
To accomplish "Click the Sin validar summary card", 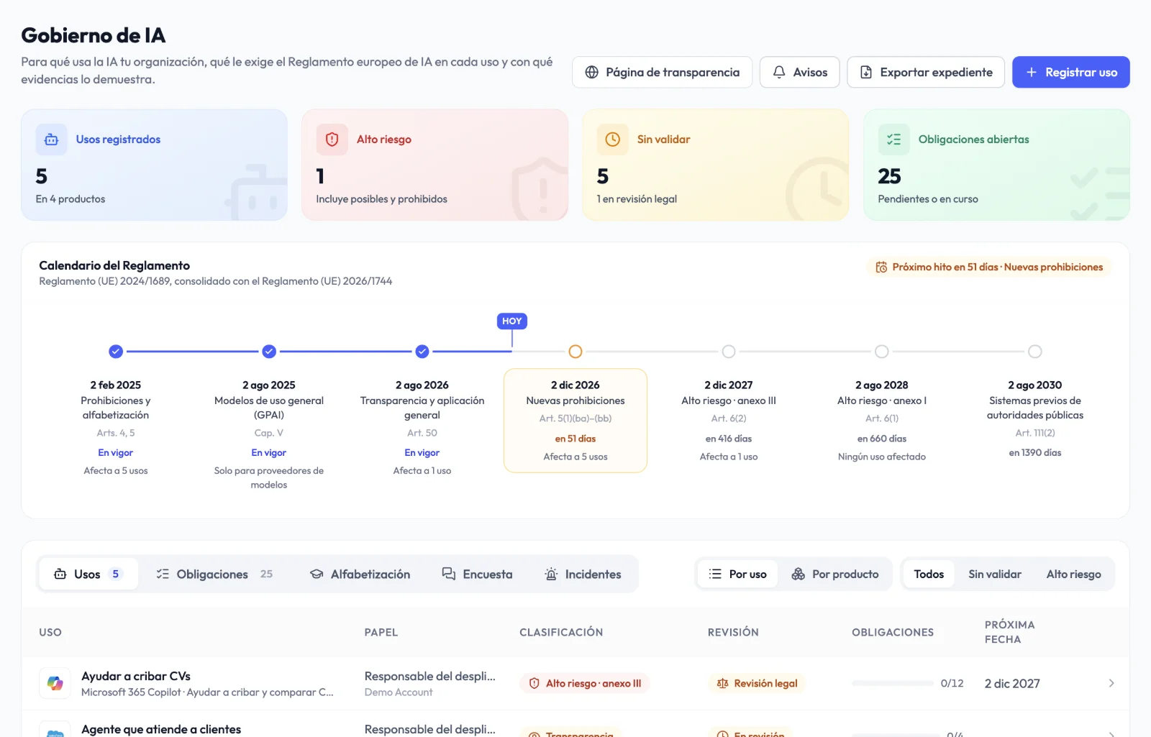I will pyautogui.click(x=716, y=165).
